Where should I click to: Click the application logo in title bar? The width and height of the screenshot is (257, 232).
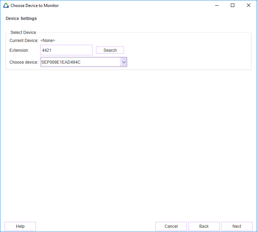(x=6, y=5)
